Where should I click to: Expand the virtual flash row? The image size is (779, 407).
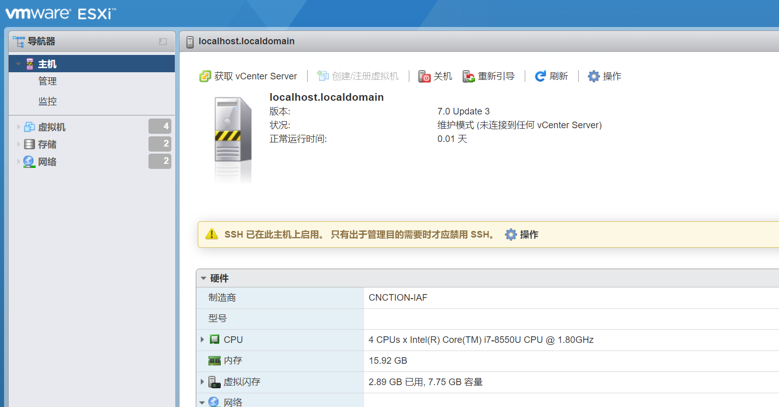pos(202,382)
